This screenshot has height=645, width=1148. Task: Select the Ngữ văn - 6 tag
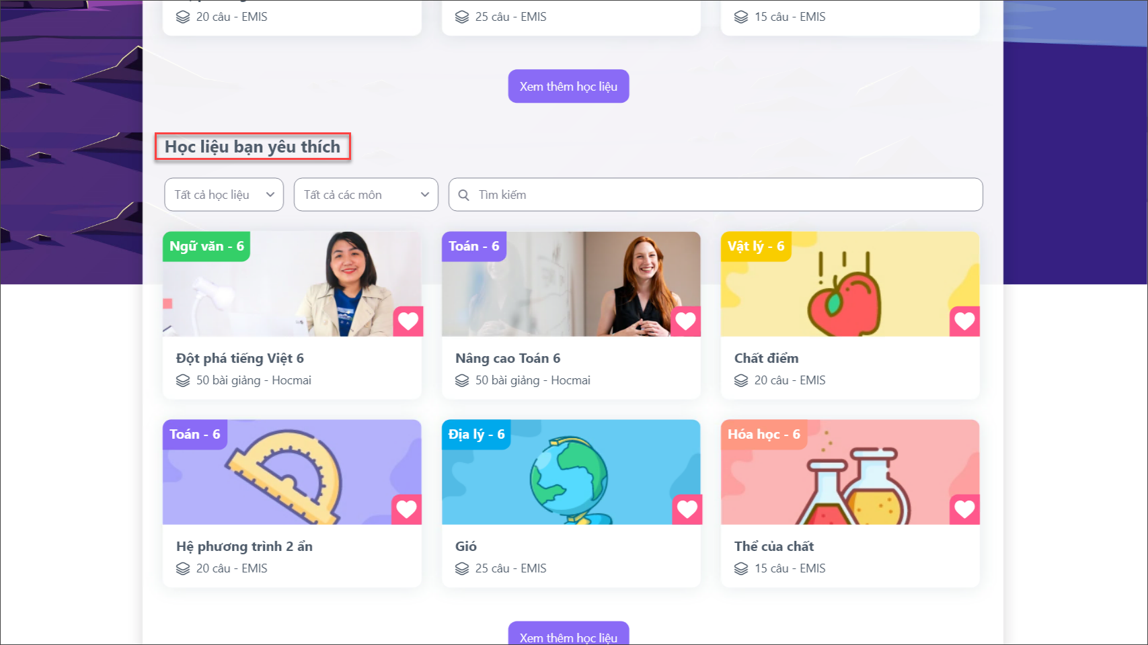[206, 247]
